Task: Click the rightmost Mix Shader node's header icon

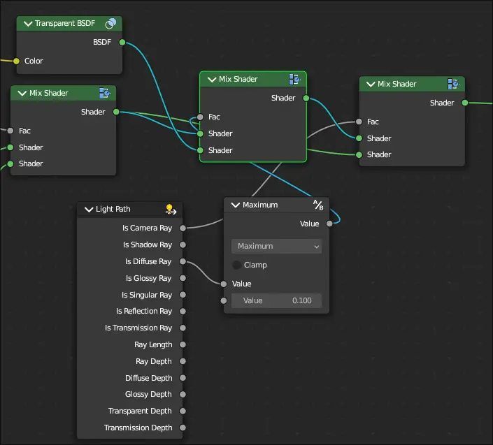Action: tap(453, 84)
